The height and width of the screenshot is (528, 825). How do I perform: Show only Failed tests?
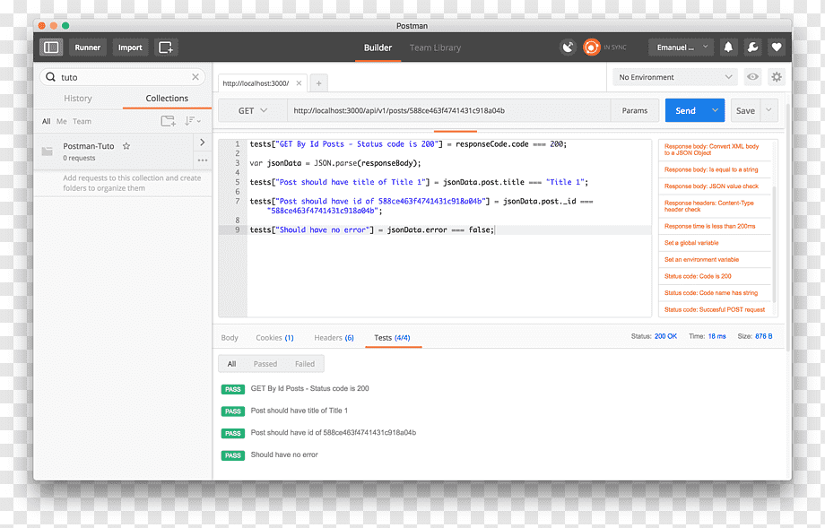pyautogui.click(x=305, y=363)
